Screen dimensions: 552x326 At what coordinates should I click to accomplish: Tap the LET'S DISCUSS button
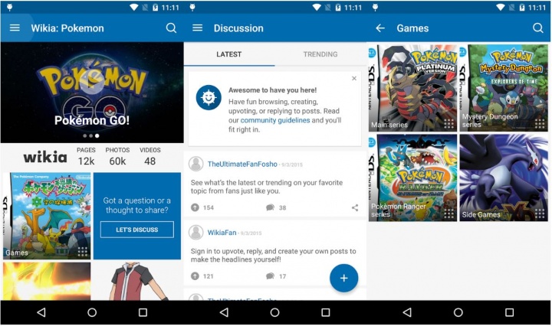[137, 230]
